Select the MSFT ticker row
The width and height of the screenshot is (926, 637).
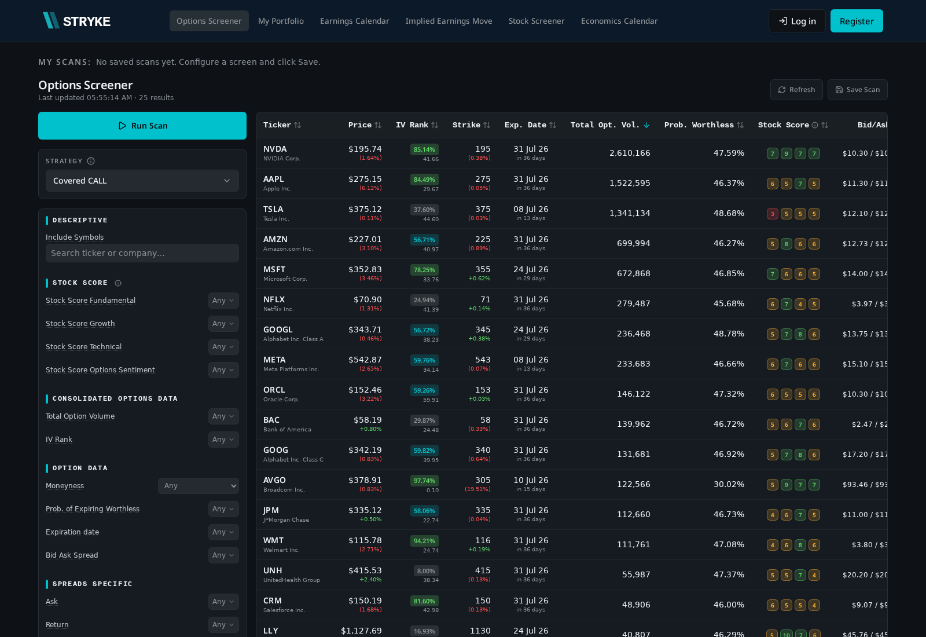(x=572, y=274)
